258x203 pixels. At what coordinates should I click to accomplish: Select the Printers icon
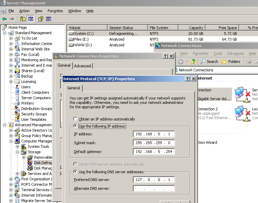coord(17,103)
